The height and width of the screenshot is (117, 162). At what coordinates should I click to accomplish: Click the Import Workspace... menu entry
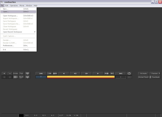(18, 19)
